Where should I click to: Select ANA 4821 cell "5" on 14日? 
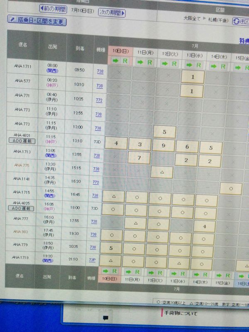(x=211, y=148)
